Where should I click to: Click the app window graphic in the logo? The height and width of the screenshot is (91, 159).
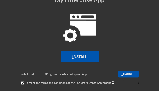[83, 25]
